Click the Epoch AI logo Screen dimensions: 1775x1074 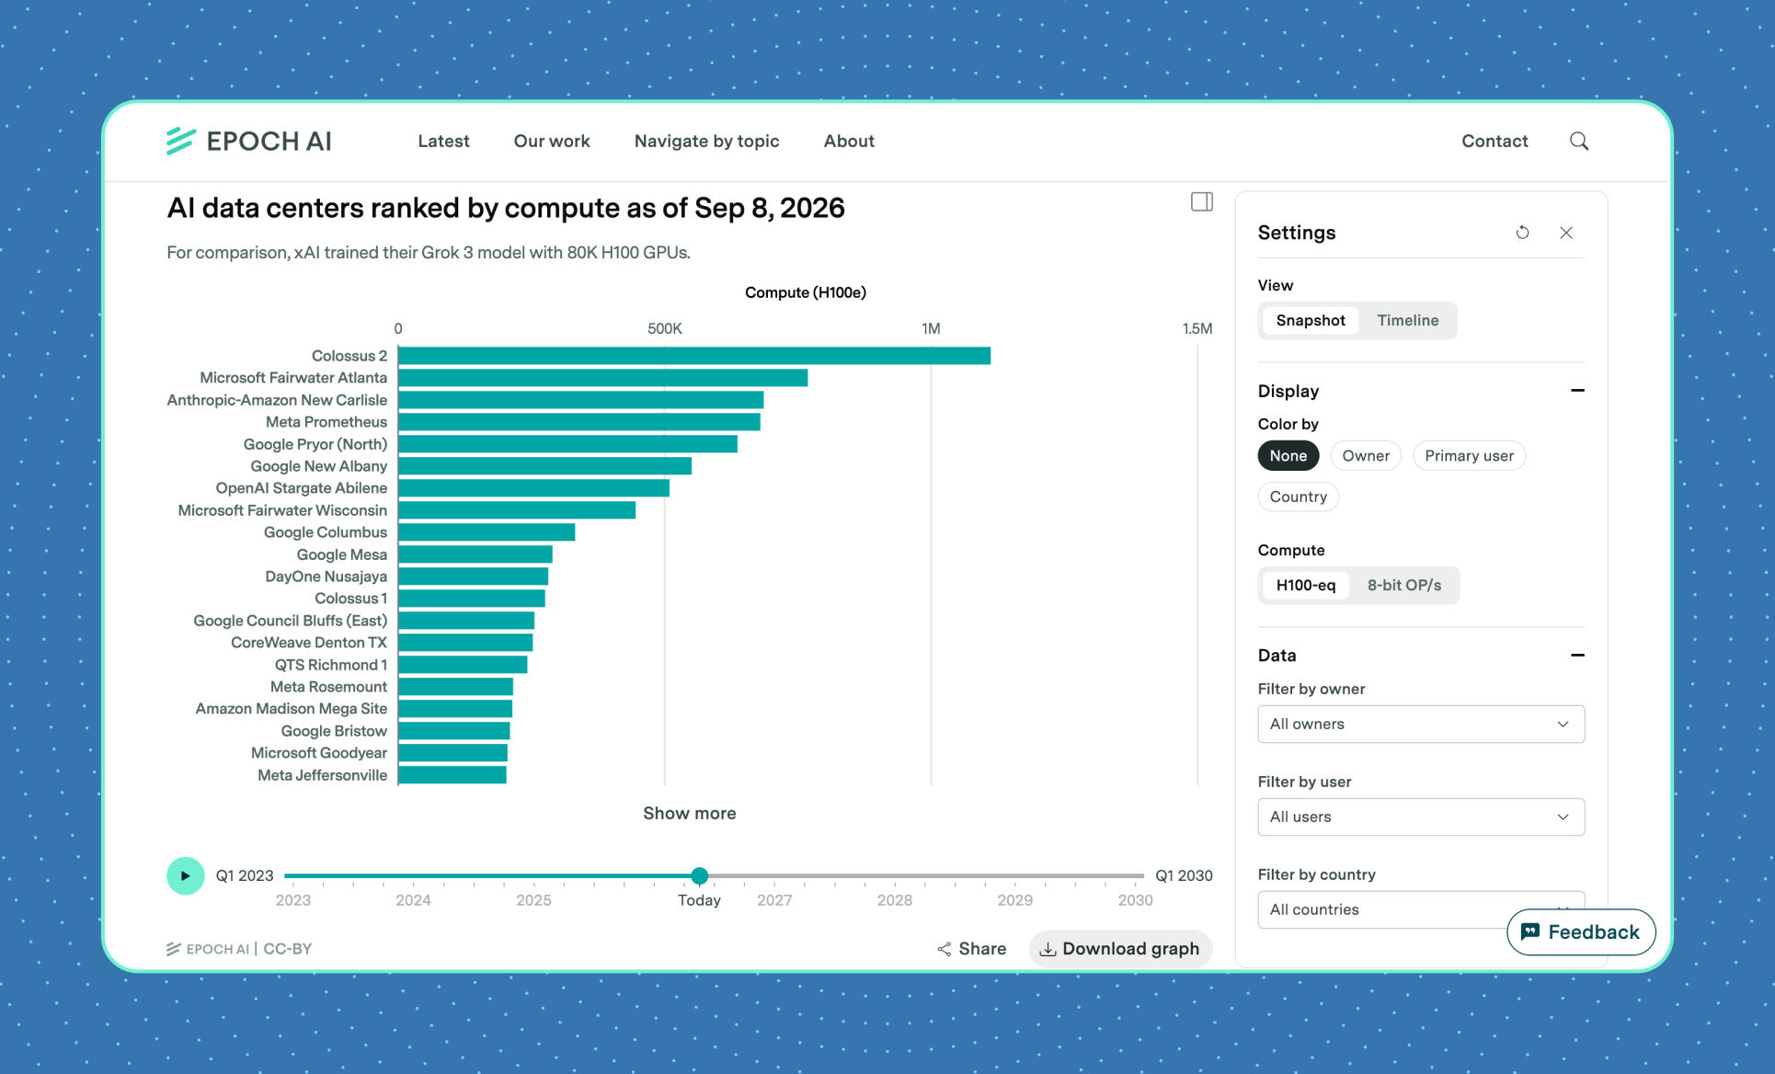click(x=248, y=141)
